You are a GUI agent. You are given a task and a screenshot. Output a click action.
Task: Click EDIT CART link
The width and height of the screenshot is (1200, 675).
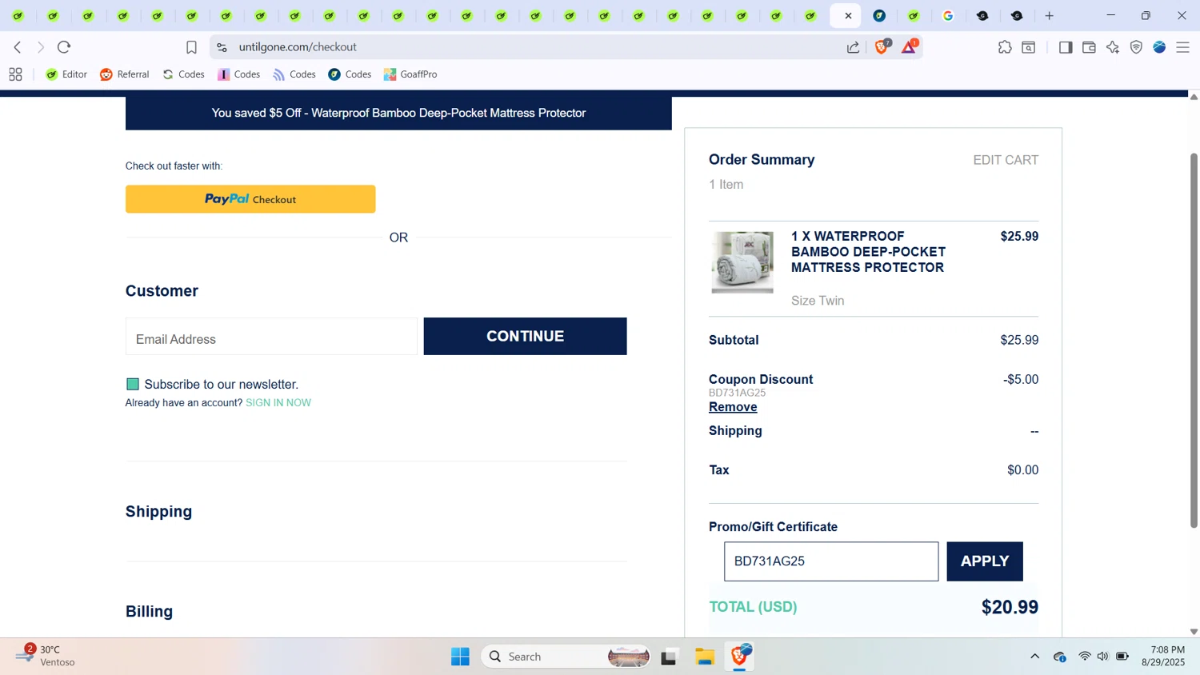point(1006,160)
